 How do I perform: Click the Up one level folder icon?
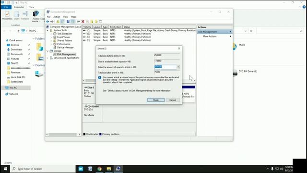[x=58, y=21]
